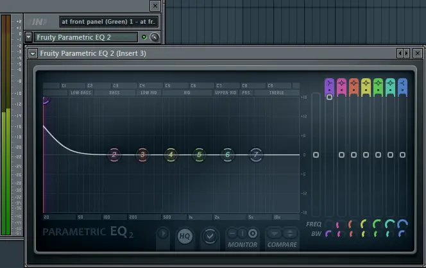Screen dimensions: 426x268
Task: Click pink band 2 BW knob
Action: (x=341, y=234)
